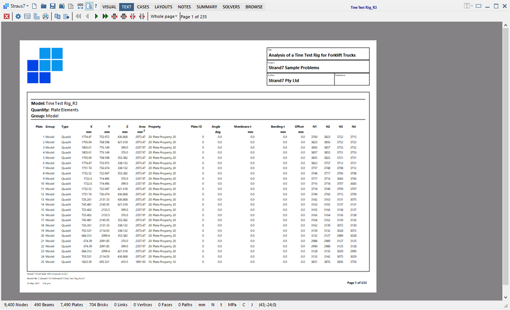
Task: Switch to the VISUAL tab
Action: pyautogui.click(x=109, y=7)
